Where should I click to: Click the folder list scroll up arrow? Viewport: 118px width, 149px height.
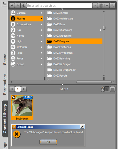tap(104, 12)
